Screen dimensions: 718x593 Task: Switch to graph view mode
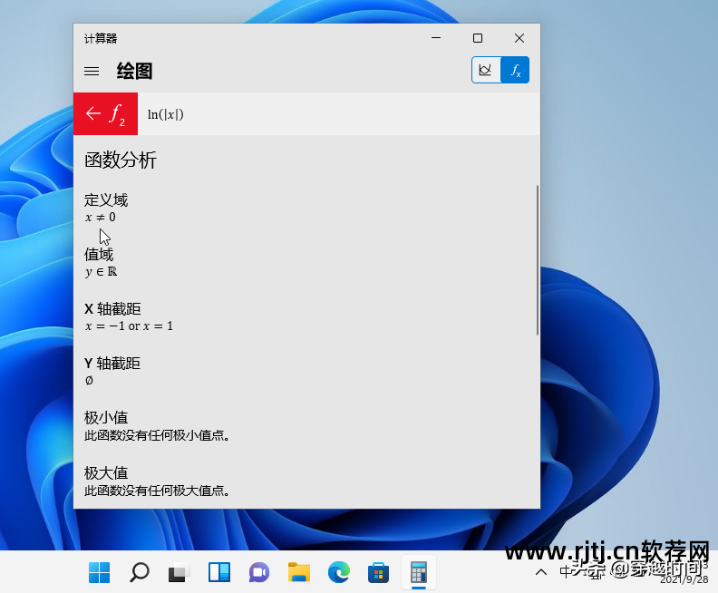click(486, 70)
